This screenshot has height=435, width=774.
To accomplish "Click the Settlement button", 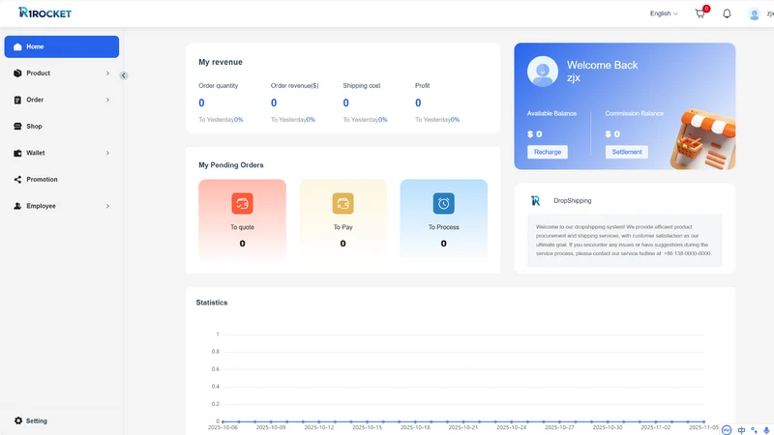I will pos(627,152).
